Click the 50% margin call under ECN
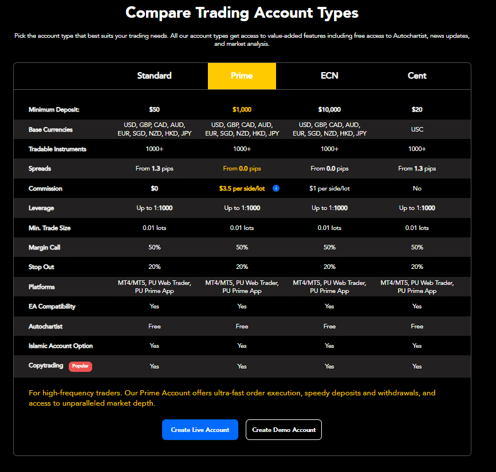This screenshot has height=472, width=496. coord(329,247)
